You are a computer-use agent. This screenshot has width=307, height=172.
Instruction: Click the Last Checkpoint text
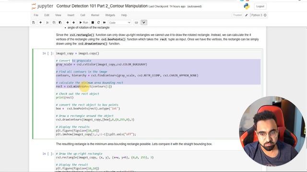click(167, 6)
